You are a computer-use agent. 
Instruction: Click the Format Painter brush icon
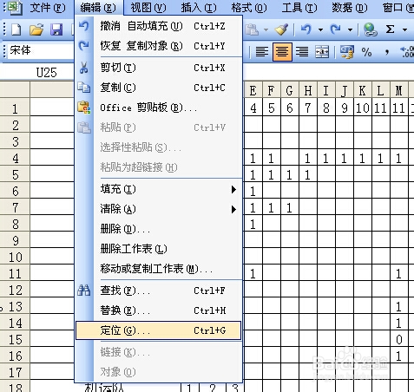281,29
